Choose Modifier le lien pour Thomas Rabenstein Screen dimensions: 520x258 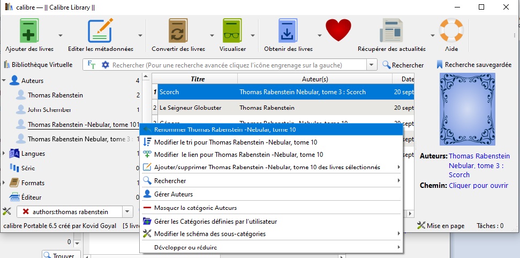[x=271, y=155]
